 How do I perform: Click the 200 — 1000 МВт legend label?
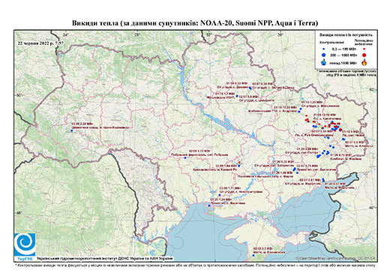tap(343, 55)
